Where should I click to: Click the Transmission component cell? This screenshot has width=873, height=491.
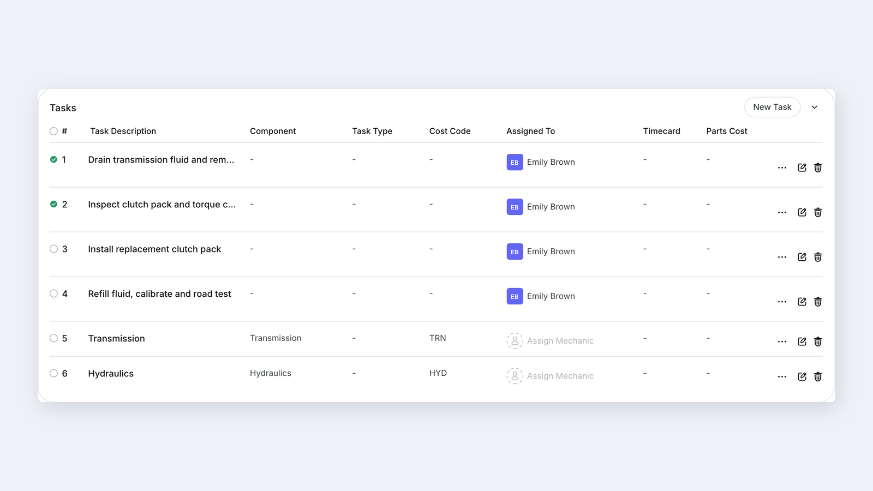coord(276,338)
